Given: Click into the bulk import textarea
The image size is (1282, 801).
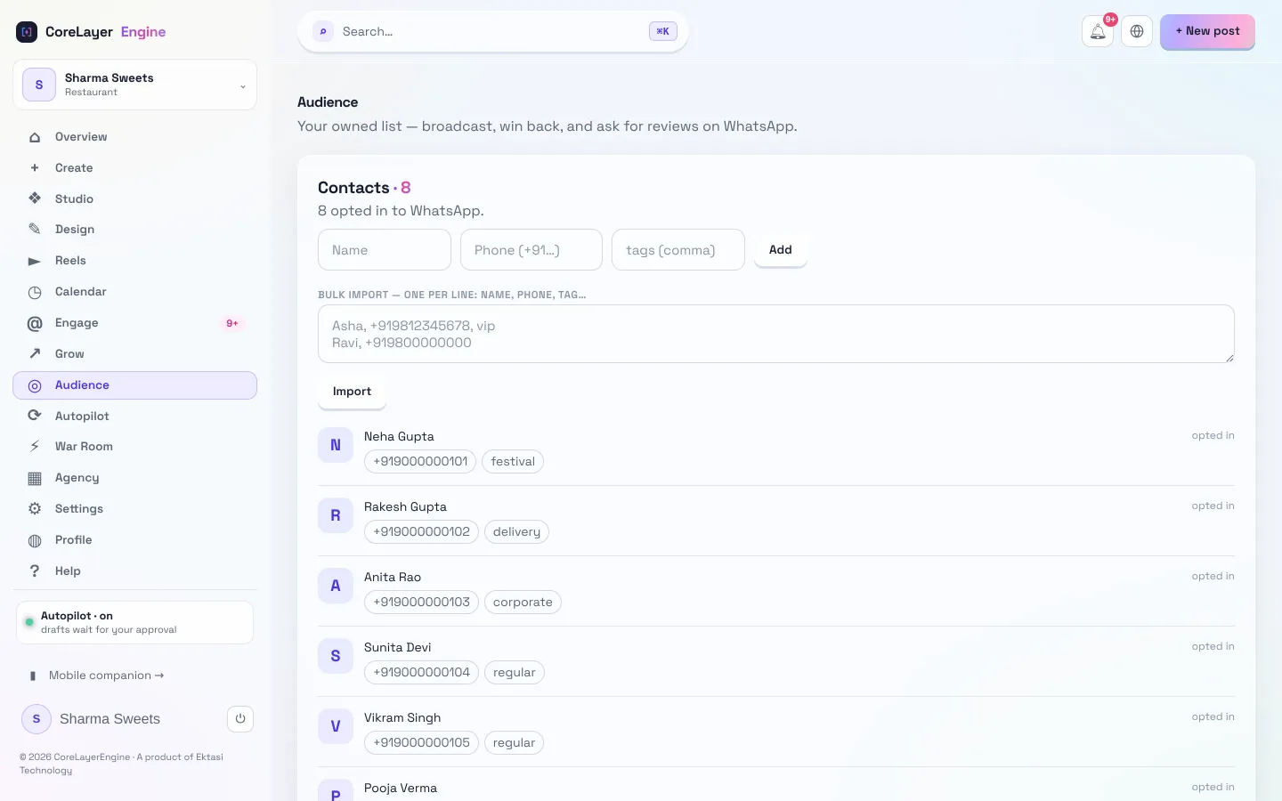Looking at the screenshot, I should coord(776,334).
